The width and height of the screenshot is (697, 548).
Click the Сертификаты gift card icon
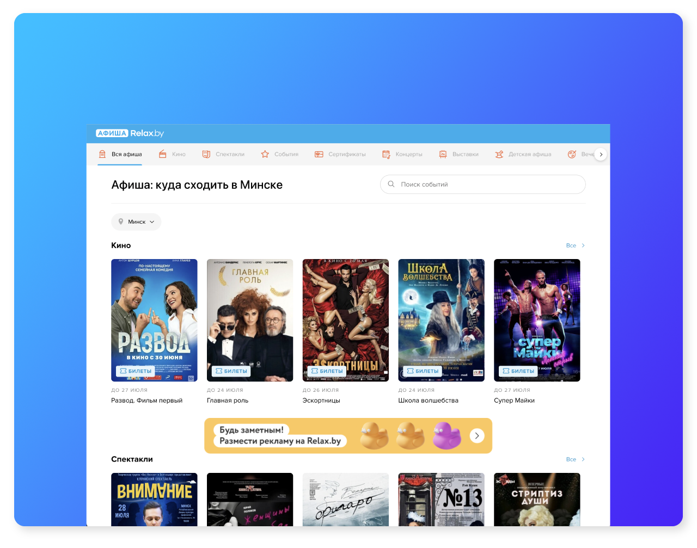(x=319, y=154)
